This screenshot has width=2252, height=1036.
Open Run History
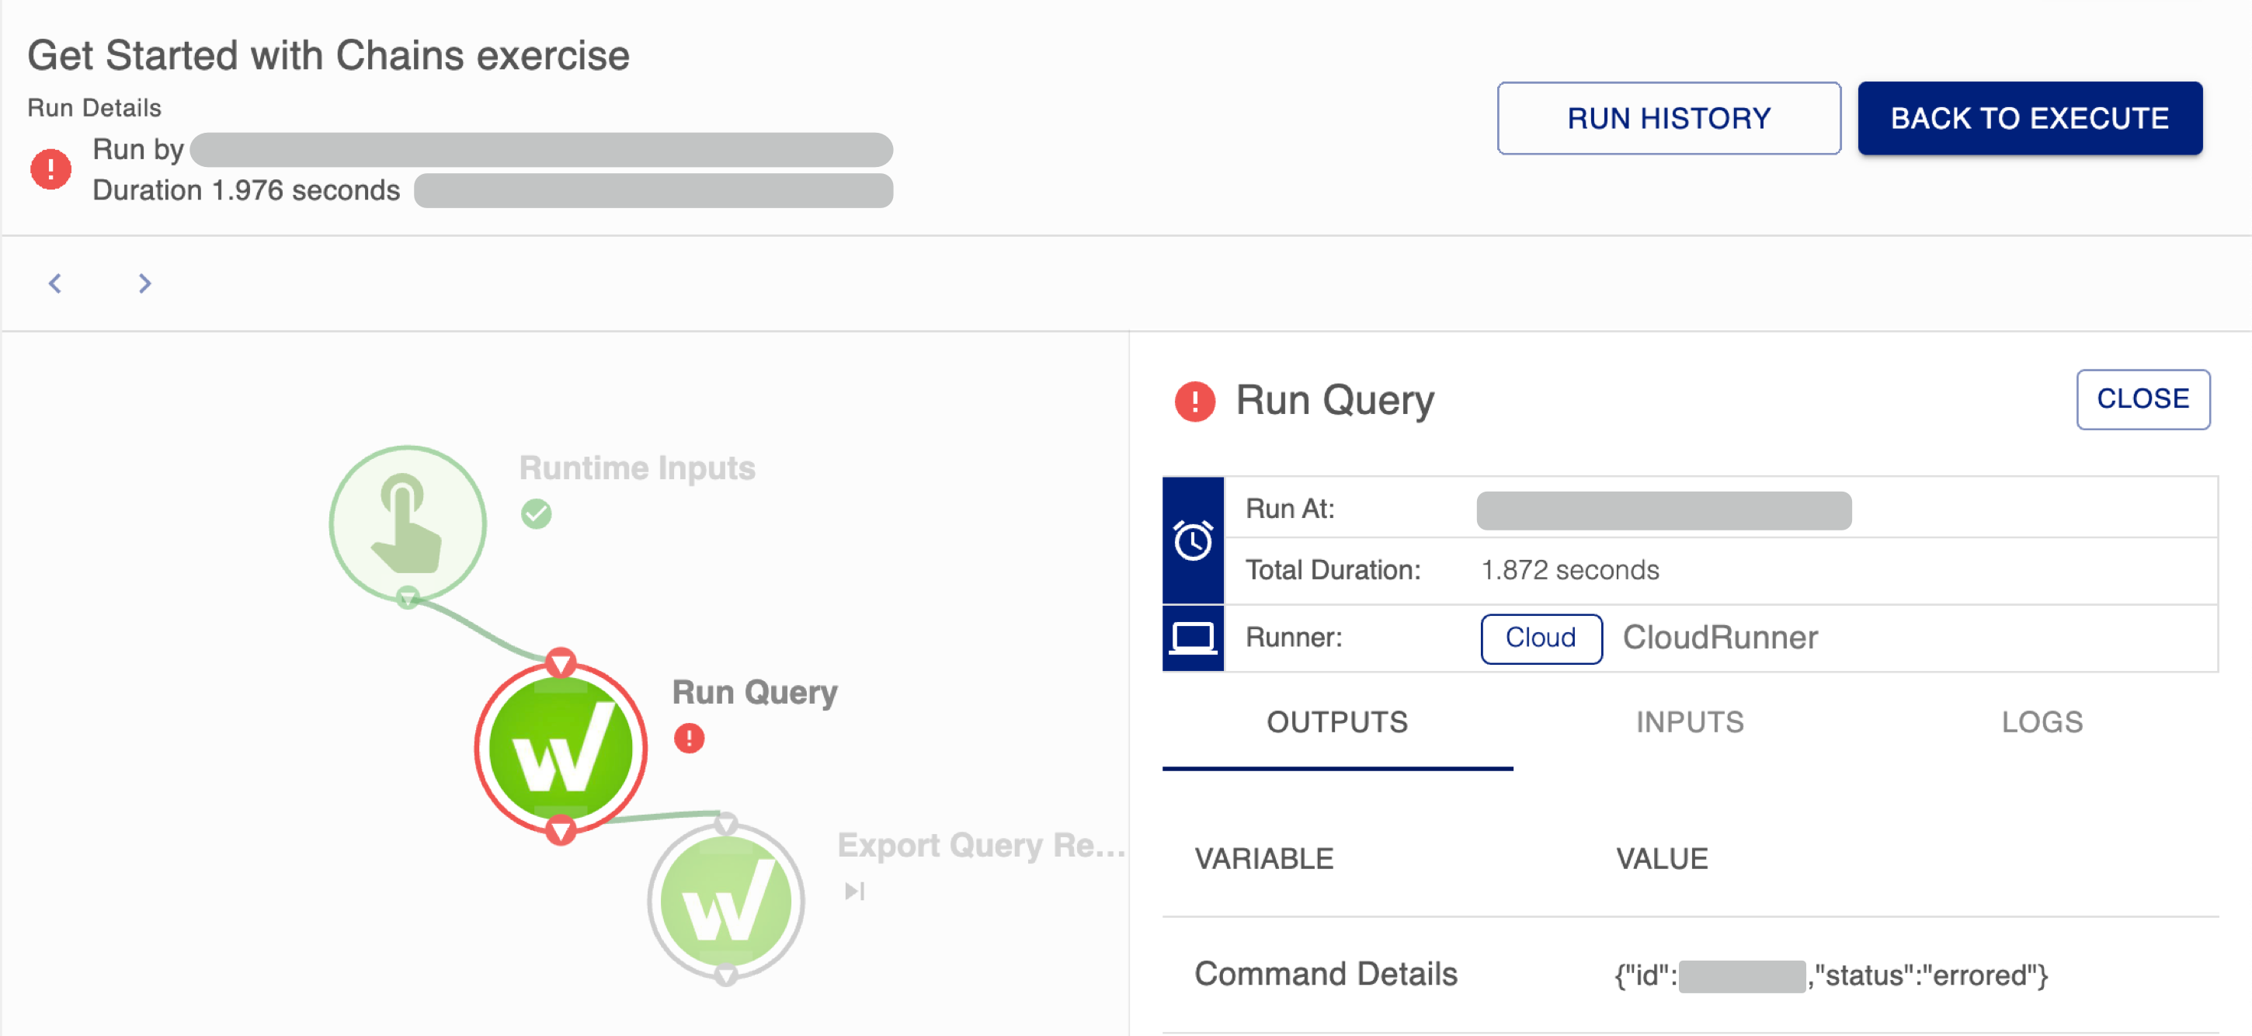pos(1669,118)
